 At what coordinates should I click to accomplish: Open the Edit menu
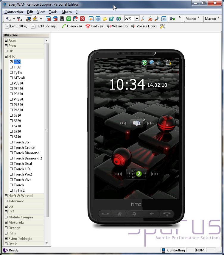[x=30, y=12]
